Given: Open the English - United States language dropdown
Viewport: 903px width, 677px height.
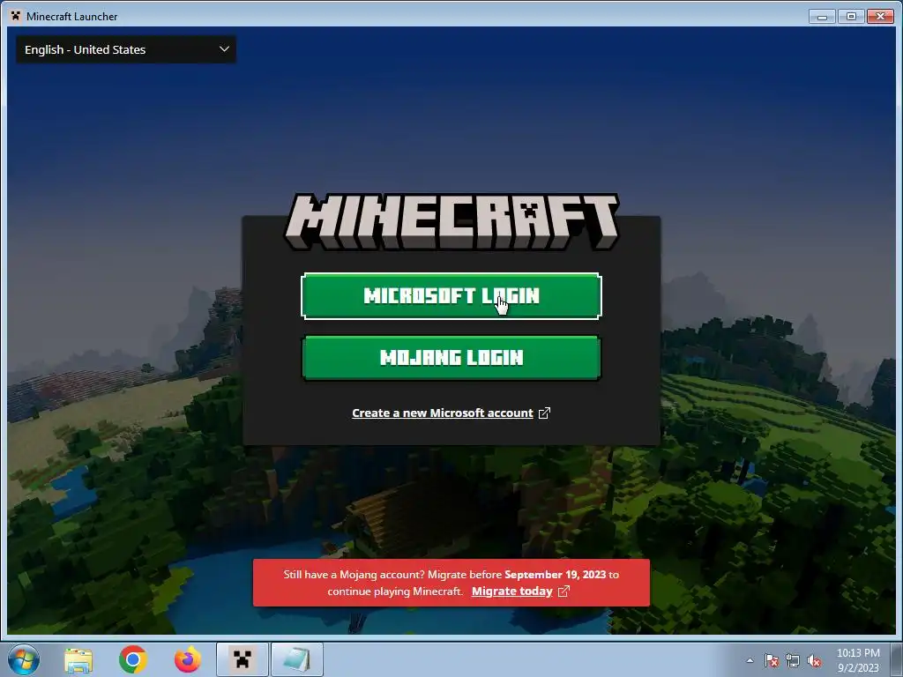Looking at the screenshot, I should (x=126, y=49).
